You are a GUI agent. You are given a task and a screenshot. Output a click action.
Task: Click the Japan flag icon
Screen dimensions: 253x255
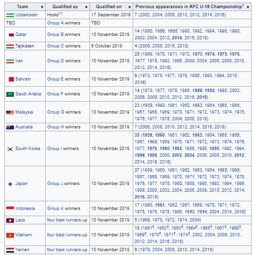pos(10,184)
